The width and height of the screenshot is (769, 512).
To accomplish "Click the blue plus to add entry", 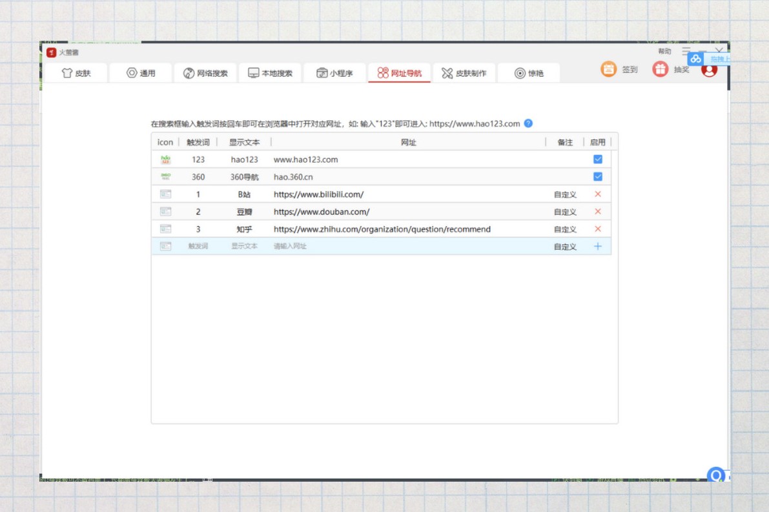I will click(597, 246).
